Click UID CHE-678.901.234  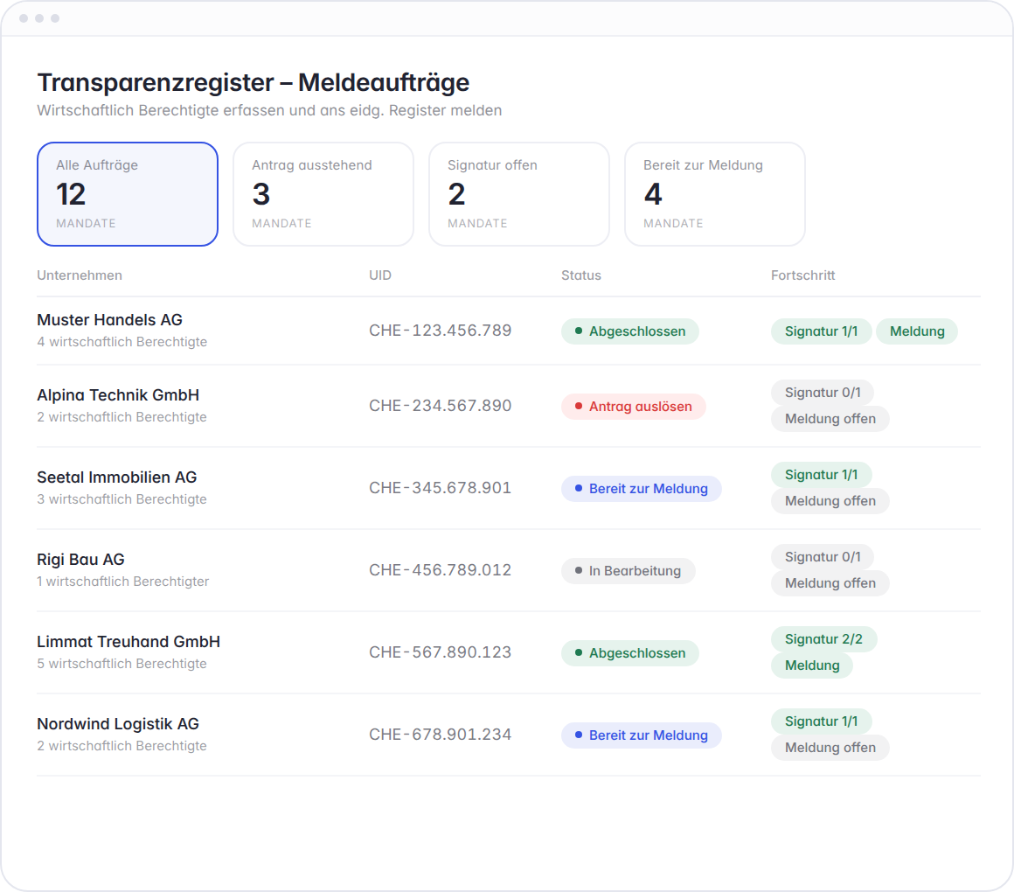(441, 735)
